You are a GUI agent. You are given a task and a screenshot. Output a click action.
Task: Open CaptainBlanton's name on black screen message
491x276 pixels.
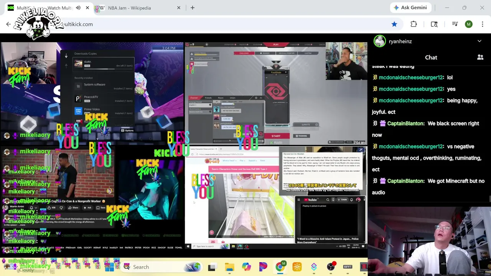tap(406, 123)
